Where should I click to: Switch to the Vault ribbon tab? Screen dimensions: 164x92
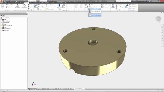[53, 3]
